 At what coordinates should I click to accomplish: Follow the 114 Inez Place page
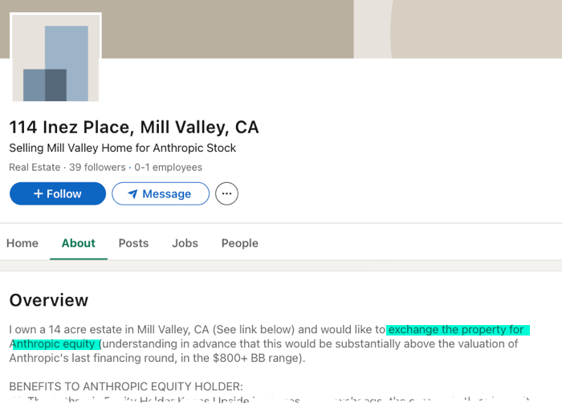coord(58,193)
